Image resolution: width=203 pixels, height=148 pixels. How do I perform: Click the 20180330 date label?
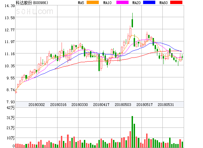80,105
